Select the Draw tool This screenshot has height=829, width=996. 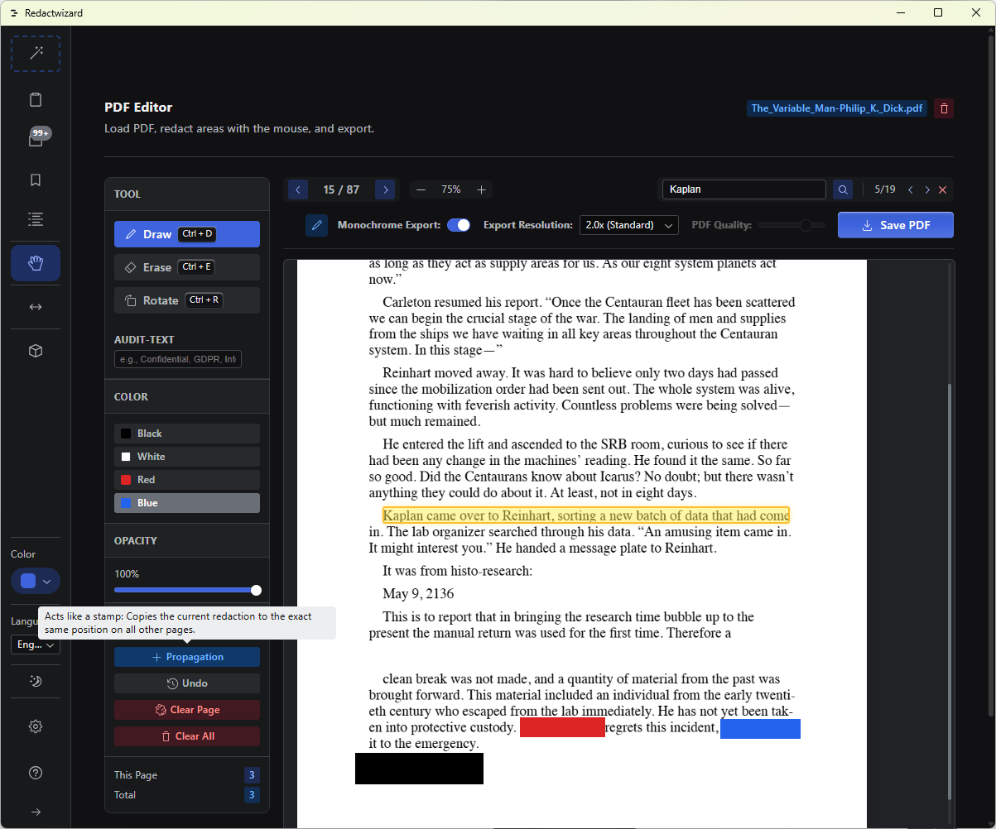(x=187, y=234)
